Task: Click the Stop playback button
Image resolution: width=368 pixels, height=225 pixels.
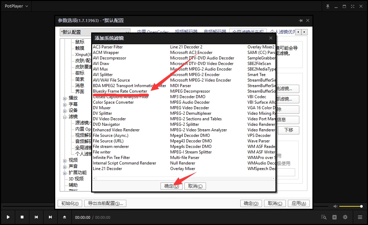Action: pos(22,217)
